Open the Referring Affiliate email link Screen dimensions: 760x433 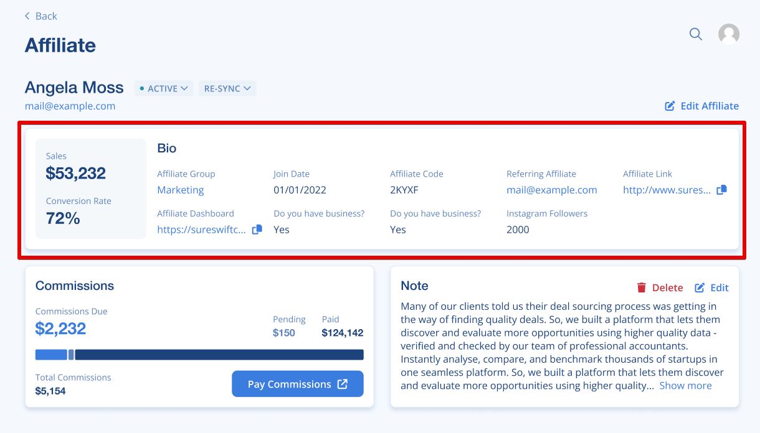pos(552,190)
